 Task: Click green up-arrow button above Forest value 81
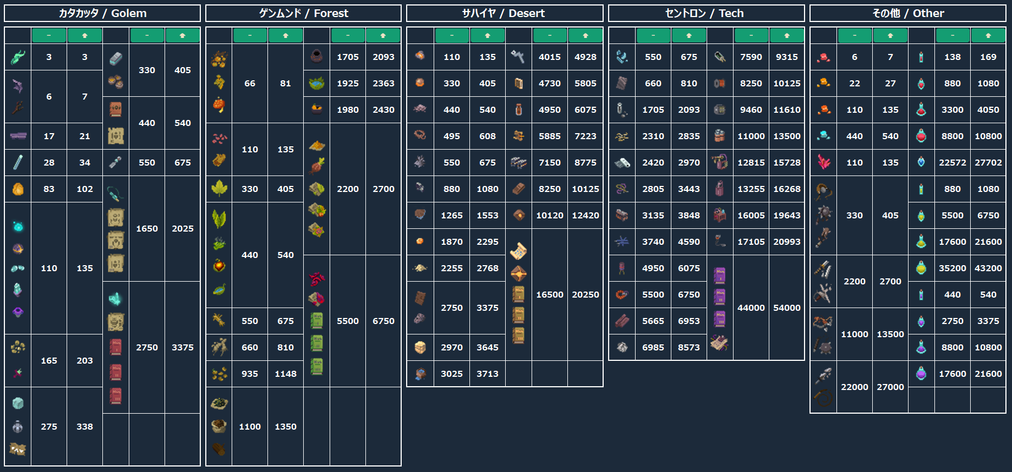point(286,35)
